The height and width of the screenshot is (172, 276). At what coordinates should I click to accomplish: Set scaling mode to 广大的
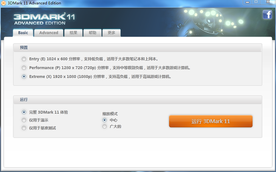point(105,126)
